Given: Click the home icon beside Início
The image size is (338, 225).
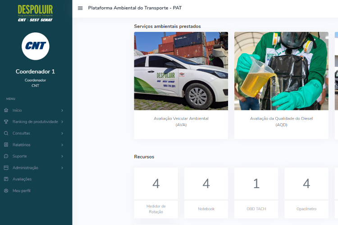Looking at the screenshot, I should pyautogui.click(x=6, y=110).
